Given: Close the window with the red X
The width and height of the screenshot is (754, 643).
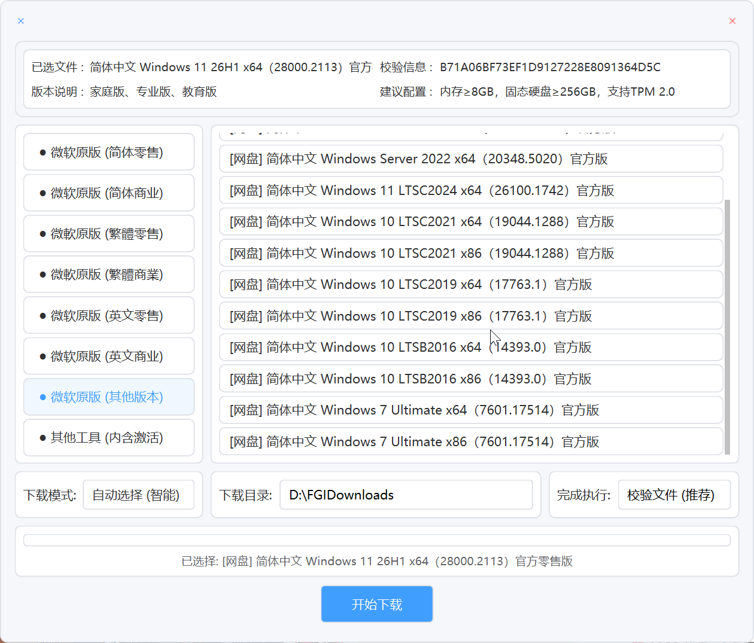Looking at the screenshot, I should click(732, 21).
